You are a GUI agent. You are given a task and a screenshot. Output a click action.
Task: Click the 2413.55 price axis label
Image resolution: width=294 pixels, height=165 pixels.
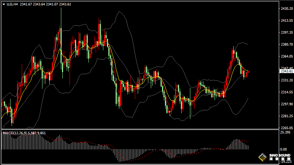coord(286,21)
